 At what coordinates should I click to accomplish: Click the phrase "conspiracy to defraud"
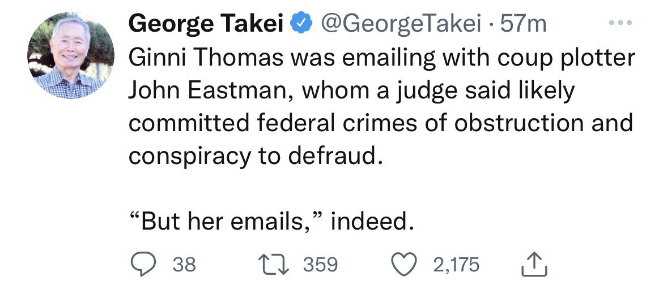[252, 157]
